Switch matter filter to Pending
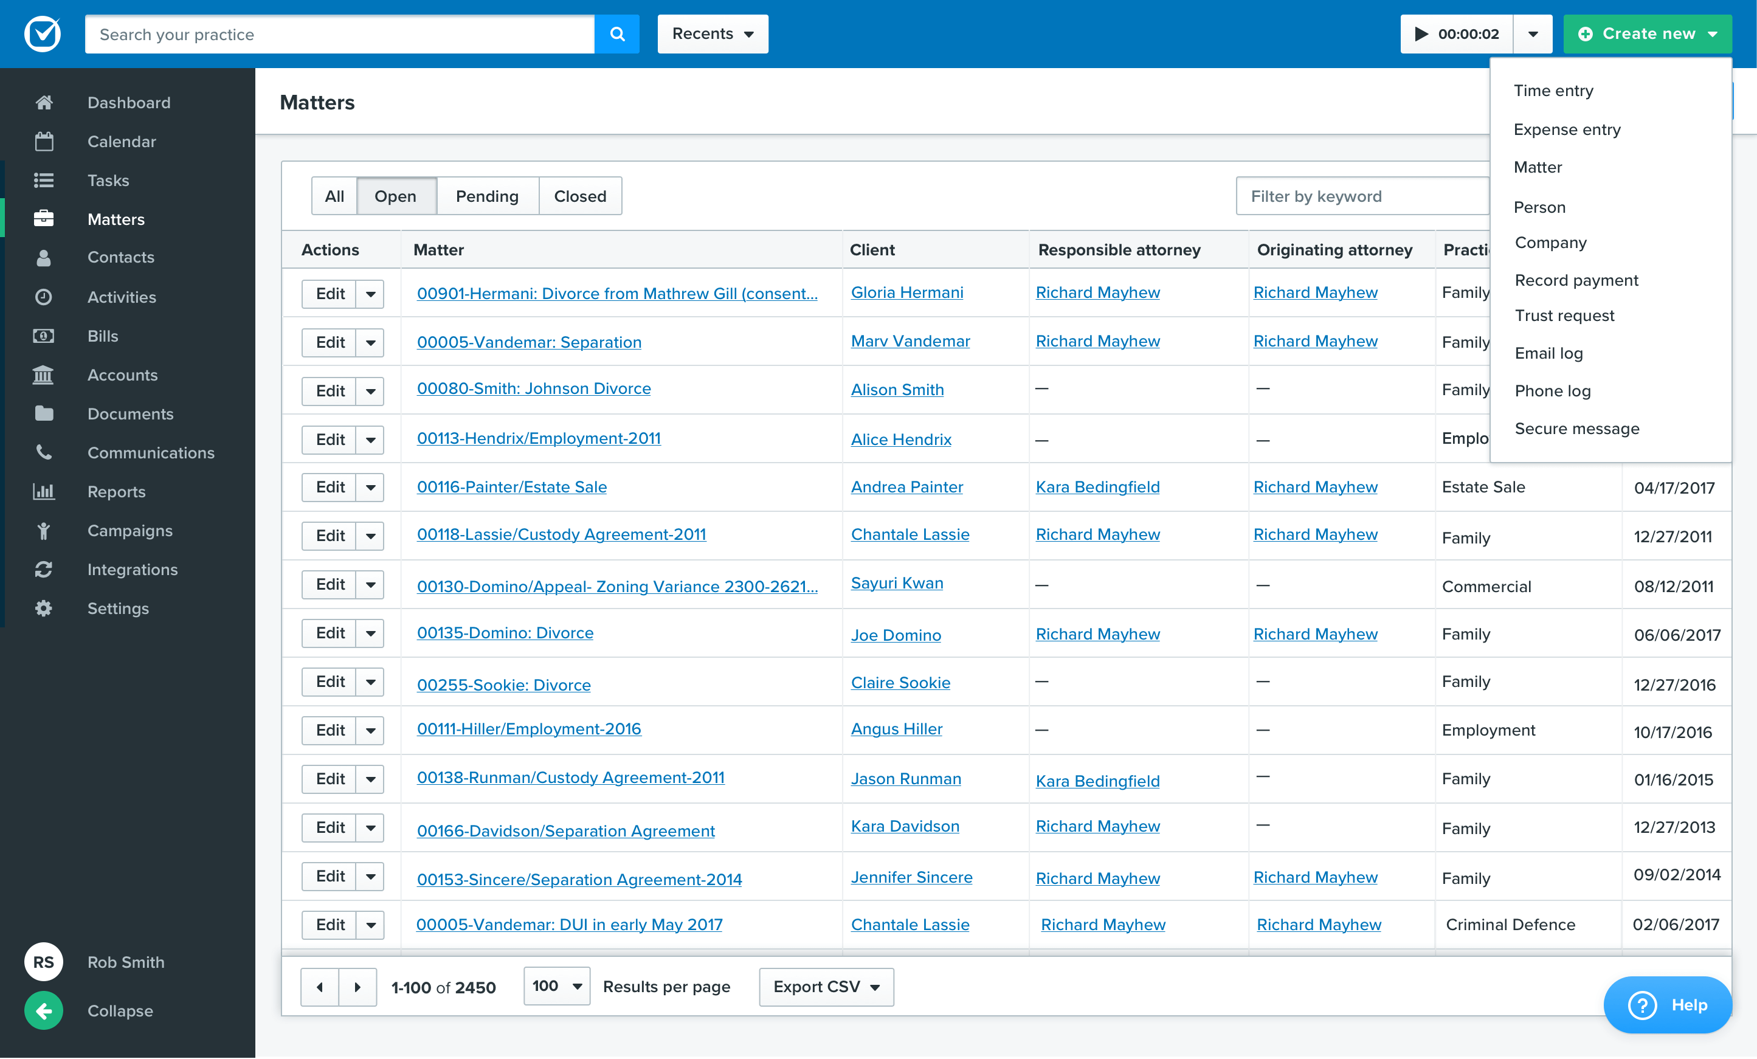This screenshot has width=1757, height=1059. [x=487, y=196]
